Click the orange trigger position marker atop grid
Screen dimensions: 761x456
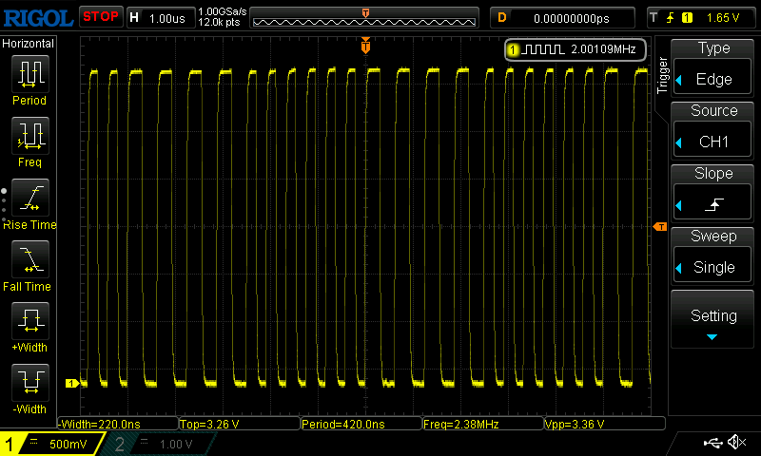tap(365, 45)
